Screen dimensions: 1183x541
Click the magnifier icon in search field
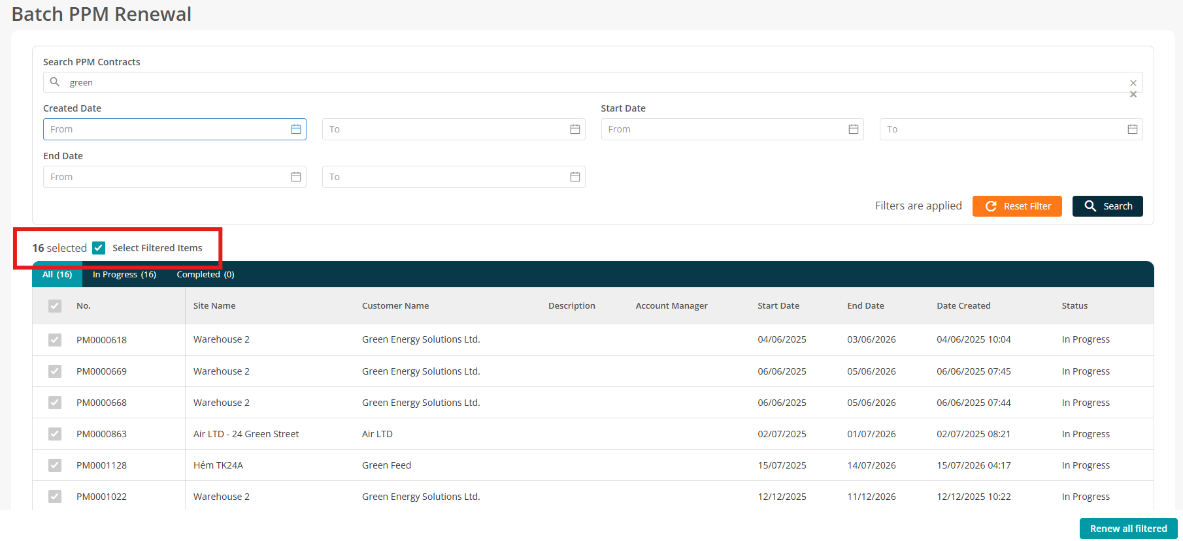click(x=55, y=82)
